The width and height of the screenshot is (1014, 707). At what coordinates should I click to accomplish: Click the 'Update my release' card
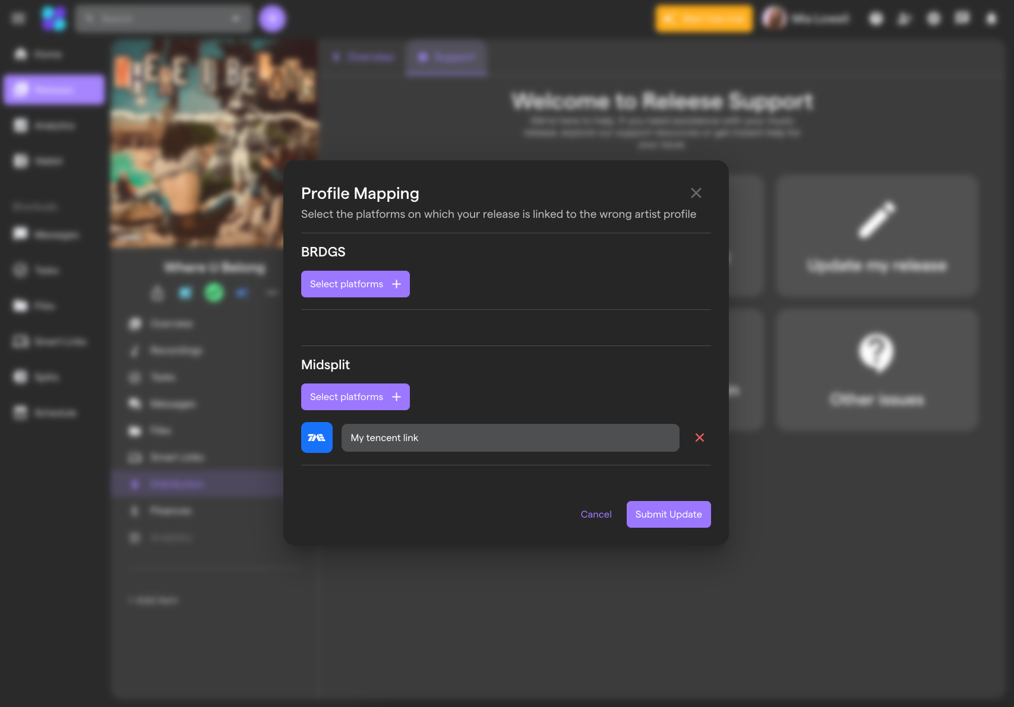pyautogui.click(x=877, y=236)
